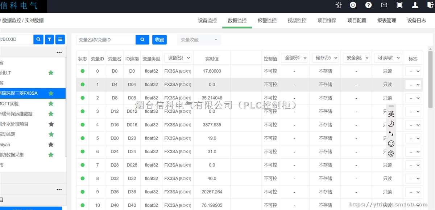This screenshot has width=435, height=210.
Task: Select the MQTT实验 project
Action: (x=9, y=103)
